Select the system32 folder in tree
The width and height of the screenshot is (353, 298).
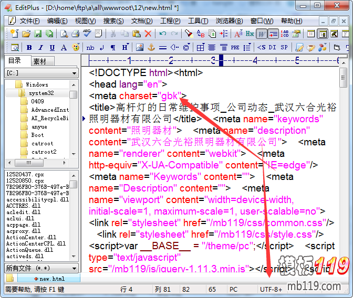[41, 93]
